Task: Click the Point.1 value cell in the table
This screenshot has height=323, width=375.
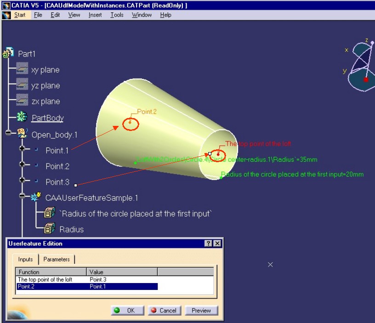Action: point(97,286)
